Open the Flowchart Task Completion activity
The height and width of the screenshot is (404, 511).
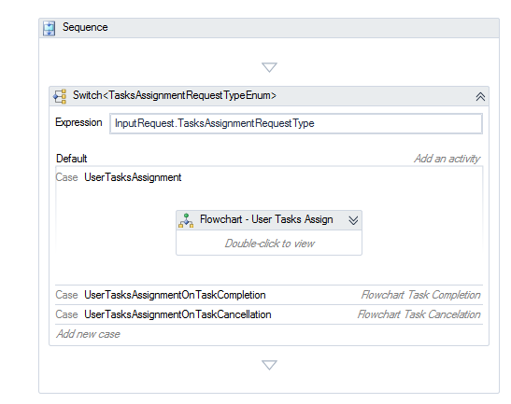pyautogui.click(x=420, y=295)
